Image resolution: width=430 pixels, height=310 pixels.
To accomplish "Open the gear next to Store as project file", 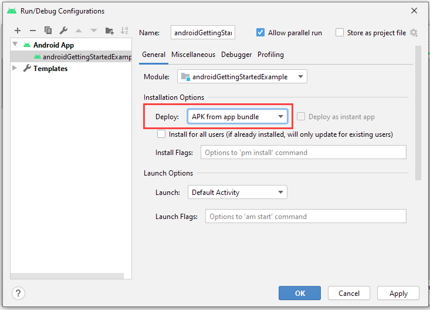I will 414,33.
